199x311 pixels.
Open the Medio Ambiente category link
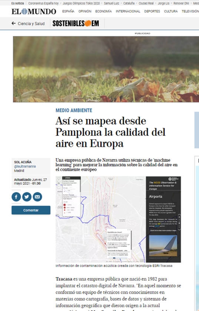click(74, 110)
